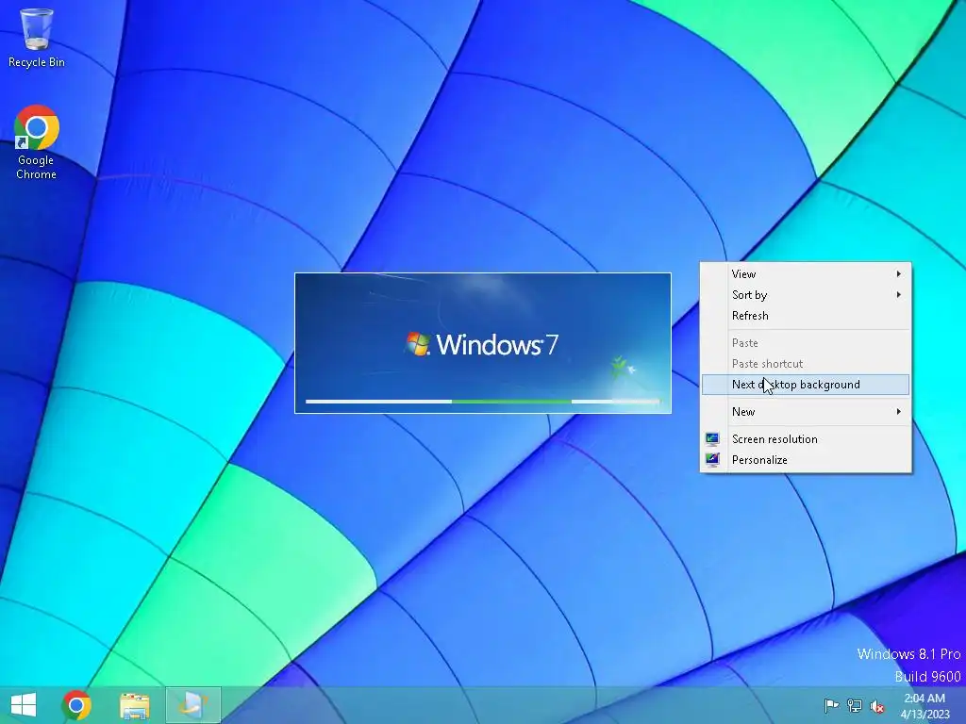966x724 pixels.
Task: Click the Personalize menu icon
Action: 713,460
